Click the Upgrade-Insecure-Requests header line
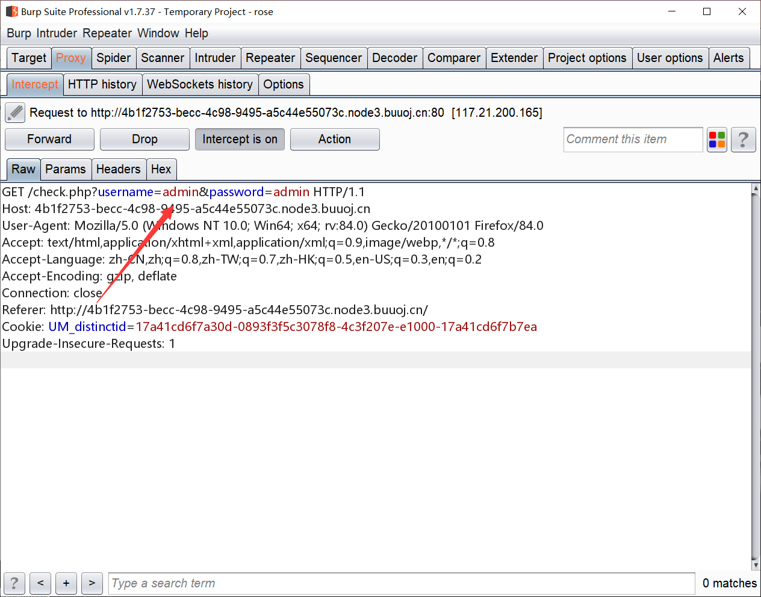Viewport: 761px width, 597px height. click(x=89, y=344)
